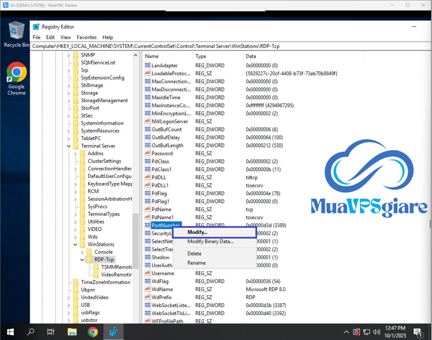Expand the Console key under WinStations

click(82, 252)
